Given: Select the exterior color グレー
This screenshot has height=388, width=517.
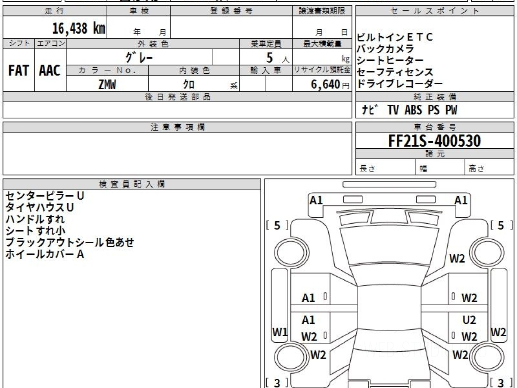Looking at the screenshot, I should click(x=140, y=57).
